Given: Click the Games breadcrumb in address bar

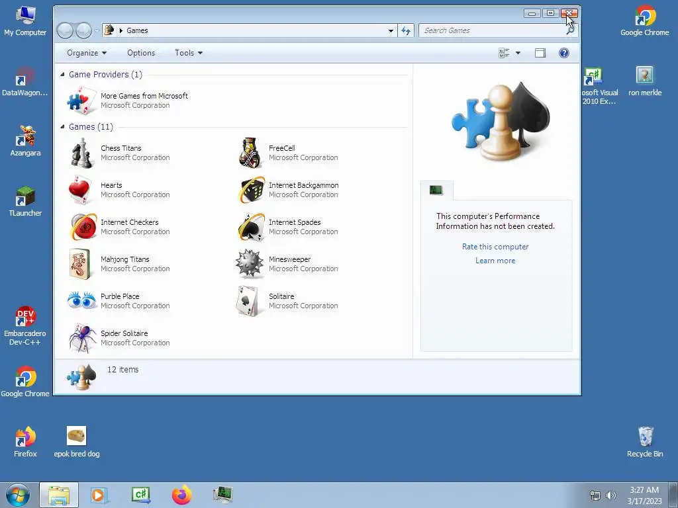Looking at the screenshot, I should click(137, 30).
